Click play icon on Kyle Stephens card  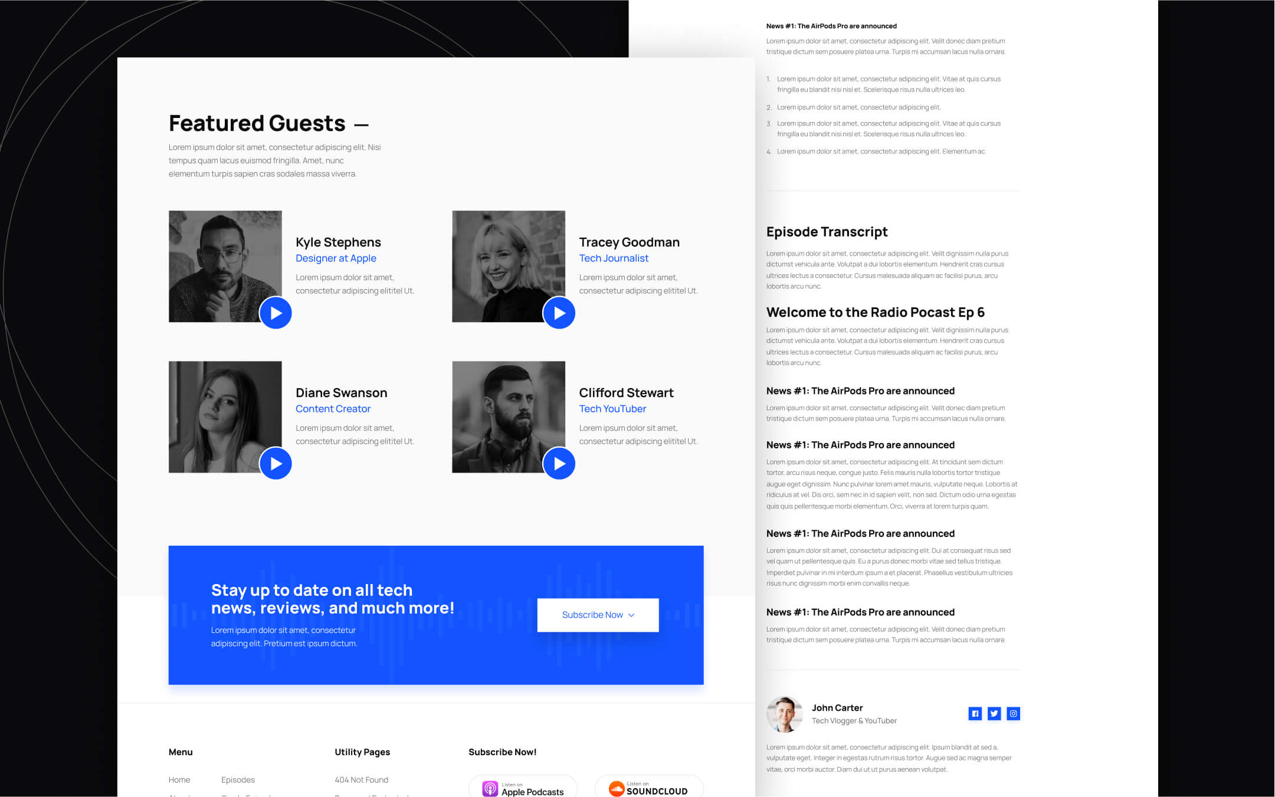tap(276, 312)
